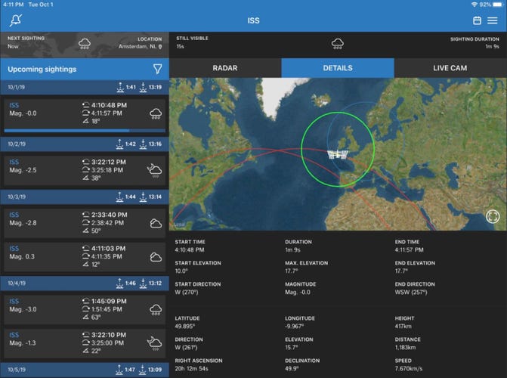Tap the Speed value 7.670km/s
Viewport: 507px width, 378px height.
point(408,369)
